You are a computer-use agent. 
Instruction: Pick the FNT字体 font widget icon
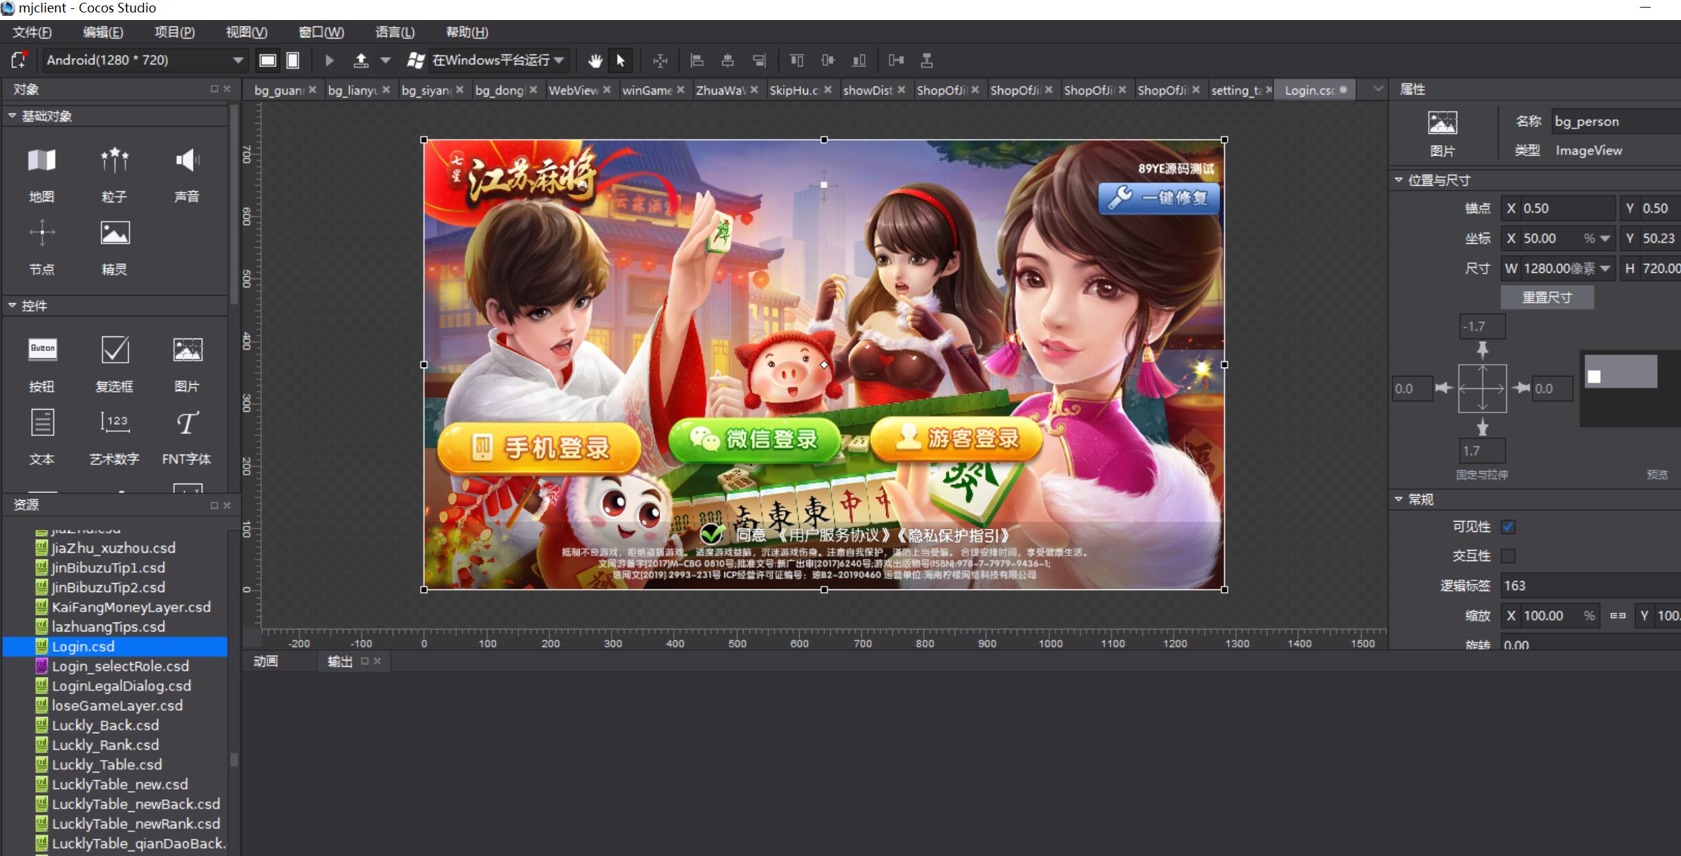click(187, 422)
